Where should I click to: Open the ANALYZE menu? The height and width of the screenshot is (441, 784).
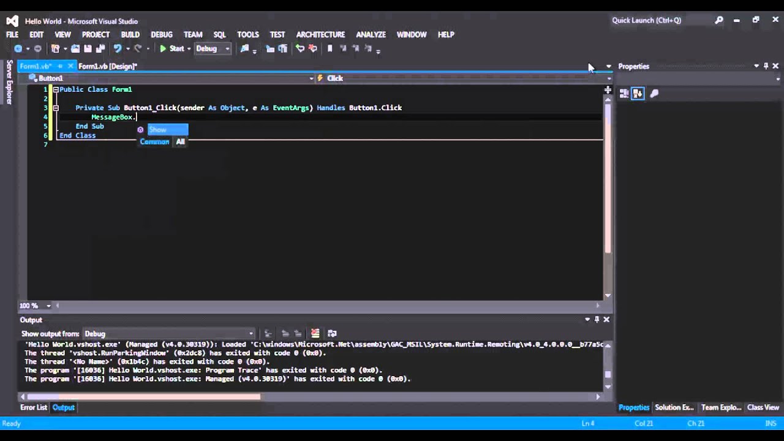tap(371, 35)
